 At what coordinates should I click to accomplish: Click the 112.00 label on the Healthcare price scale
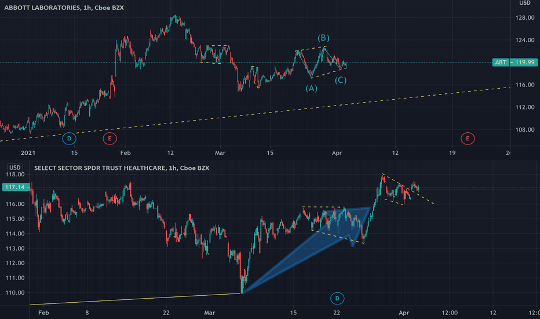click(x=15, y=263)
